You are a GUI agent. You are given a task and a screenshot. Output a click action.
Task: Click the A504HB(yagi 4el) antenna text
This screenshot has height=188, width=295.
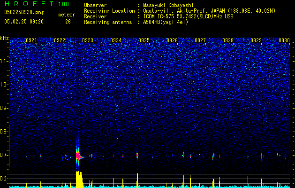click(166, 22)
